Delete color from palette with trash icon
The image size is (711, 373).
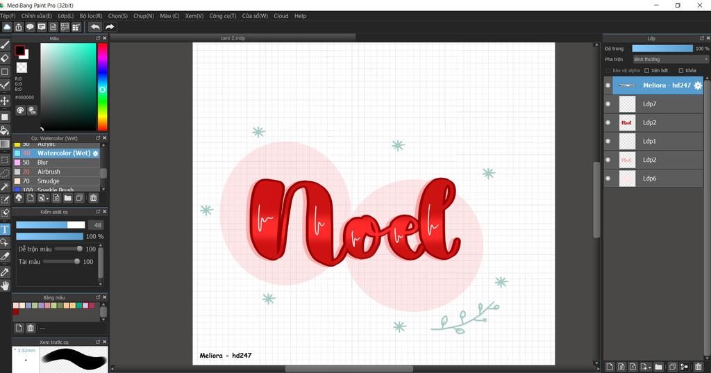(x=31, y=328)
